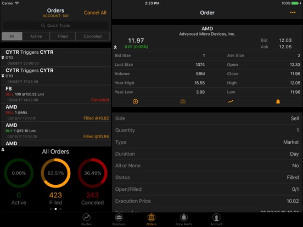303x227 pixels.
Task: Open Account in bottom navigation
Action: (216, 219)
